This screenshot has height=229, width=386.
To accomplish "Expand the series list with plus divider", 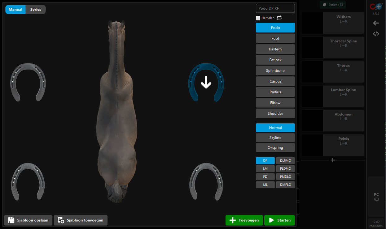I will (333, 160).
